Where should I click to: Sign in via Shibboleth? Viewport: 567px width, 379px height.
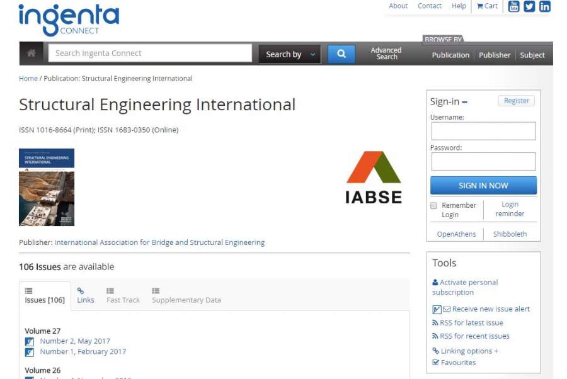point(510,234)
